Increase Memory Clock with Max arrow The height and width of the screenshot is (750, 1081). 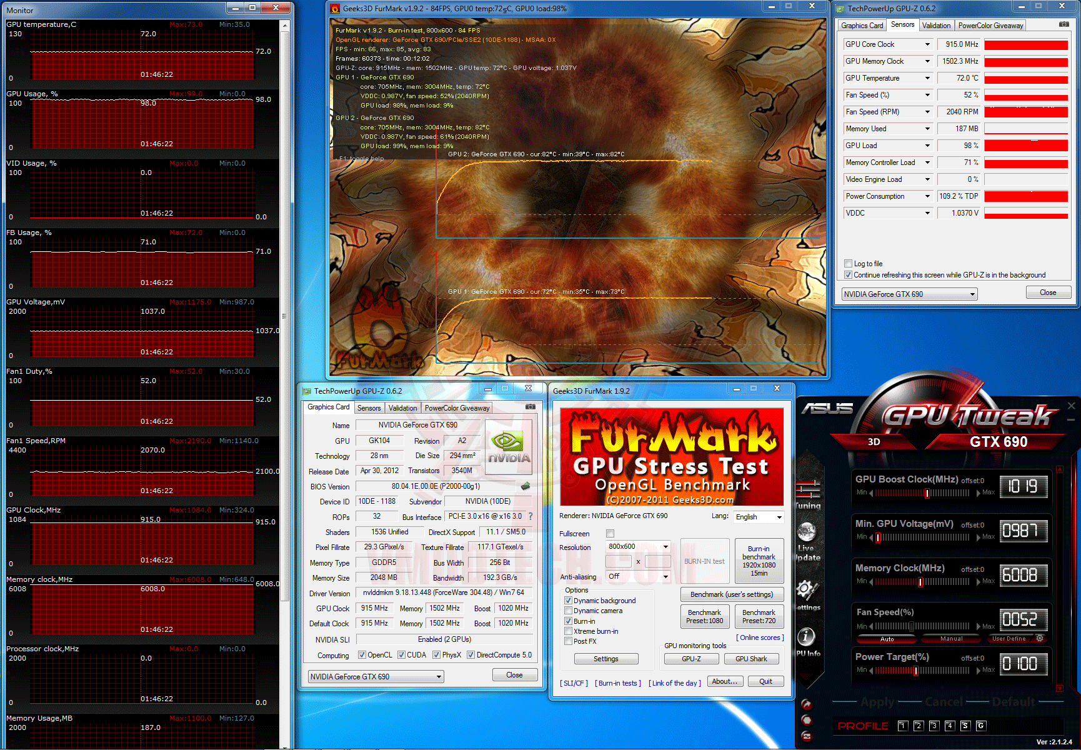(x=979, y=582)
